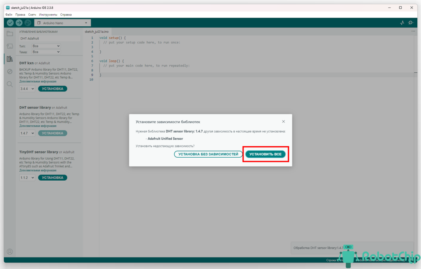Screen dimensions: 421x269
Task: Open the Serial Plotter icon
Action: [x=402, y=23]
